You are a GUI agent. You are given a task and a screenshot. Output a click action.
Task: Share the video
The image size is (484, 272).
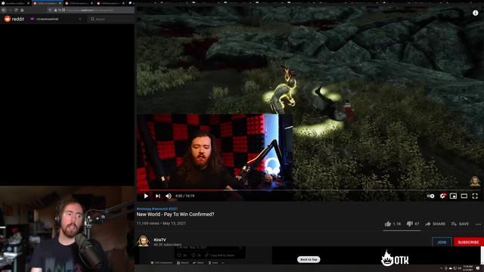pyautogui.click(x=436, y=224)
